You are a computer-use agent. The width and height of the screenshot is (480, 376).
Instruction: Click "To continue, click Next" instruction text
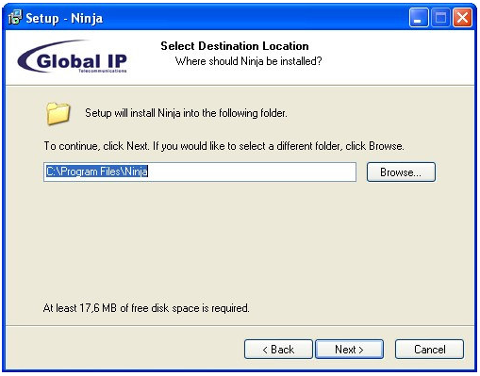click(x=223, y=146)
